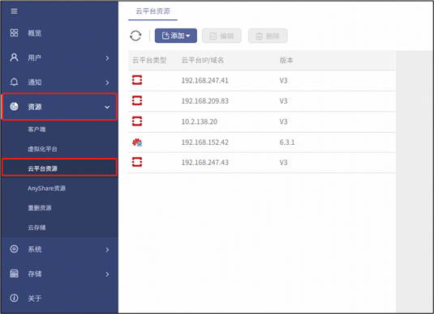Viewport: 434px width, 314px height.
Task: Click Huawei cloud icon for 192.168.152.42
Action: pyautogui.click(x=137, y=142)
